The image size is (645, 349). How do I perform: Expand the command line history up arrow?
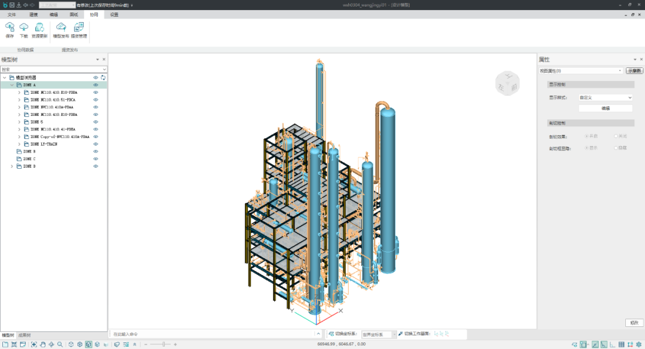point(318,334)
